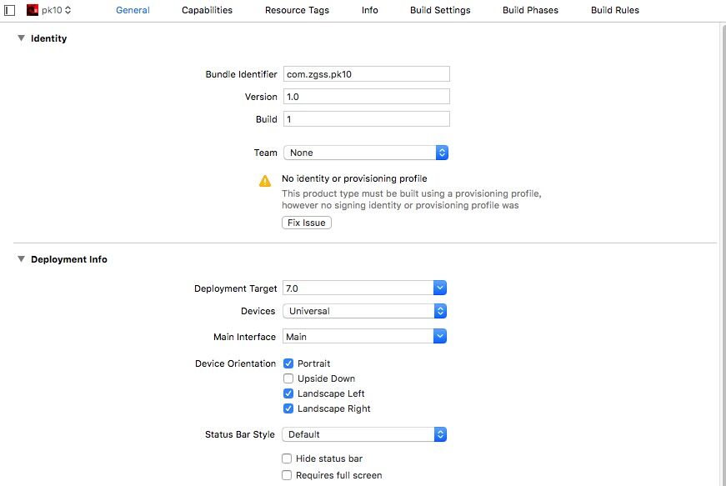Uncheck the Landscape Left checkbox

(288, 393)
